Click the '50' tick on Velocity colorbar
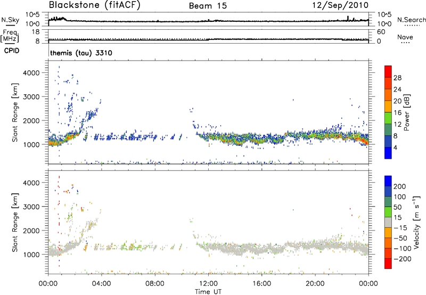 pyautogui.click(x=397, y=207)
